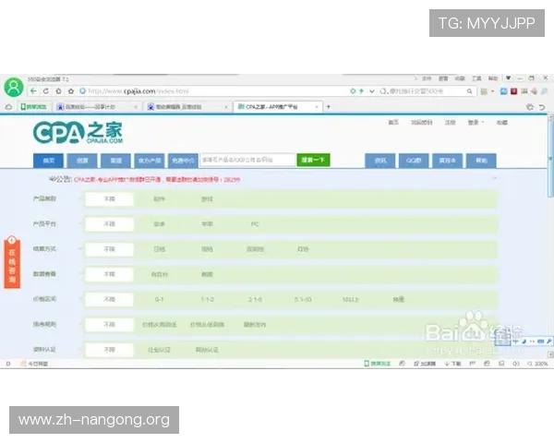Click the 下载 download icon in the status bar
Screen dimensions: 554x443
coord(452,364)
